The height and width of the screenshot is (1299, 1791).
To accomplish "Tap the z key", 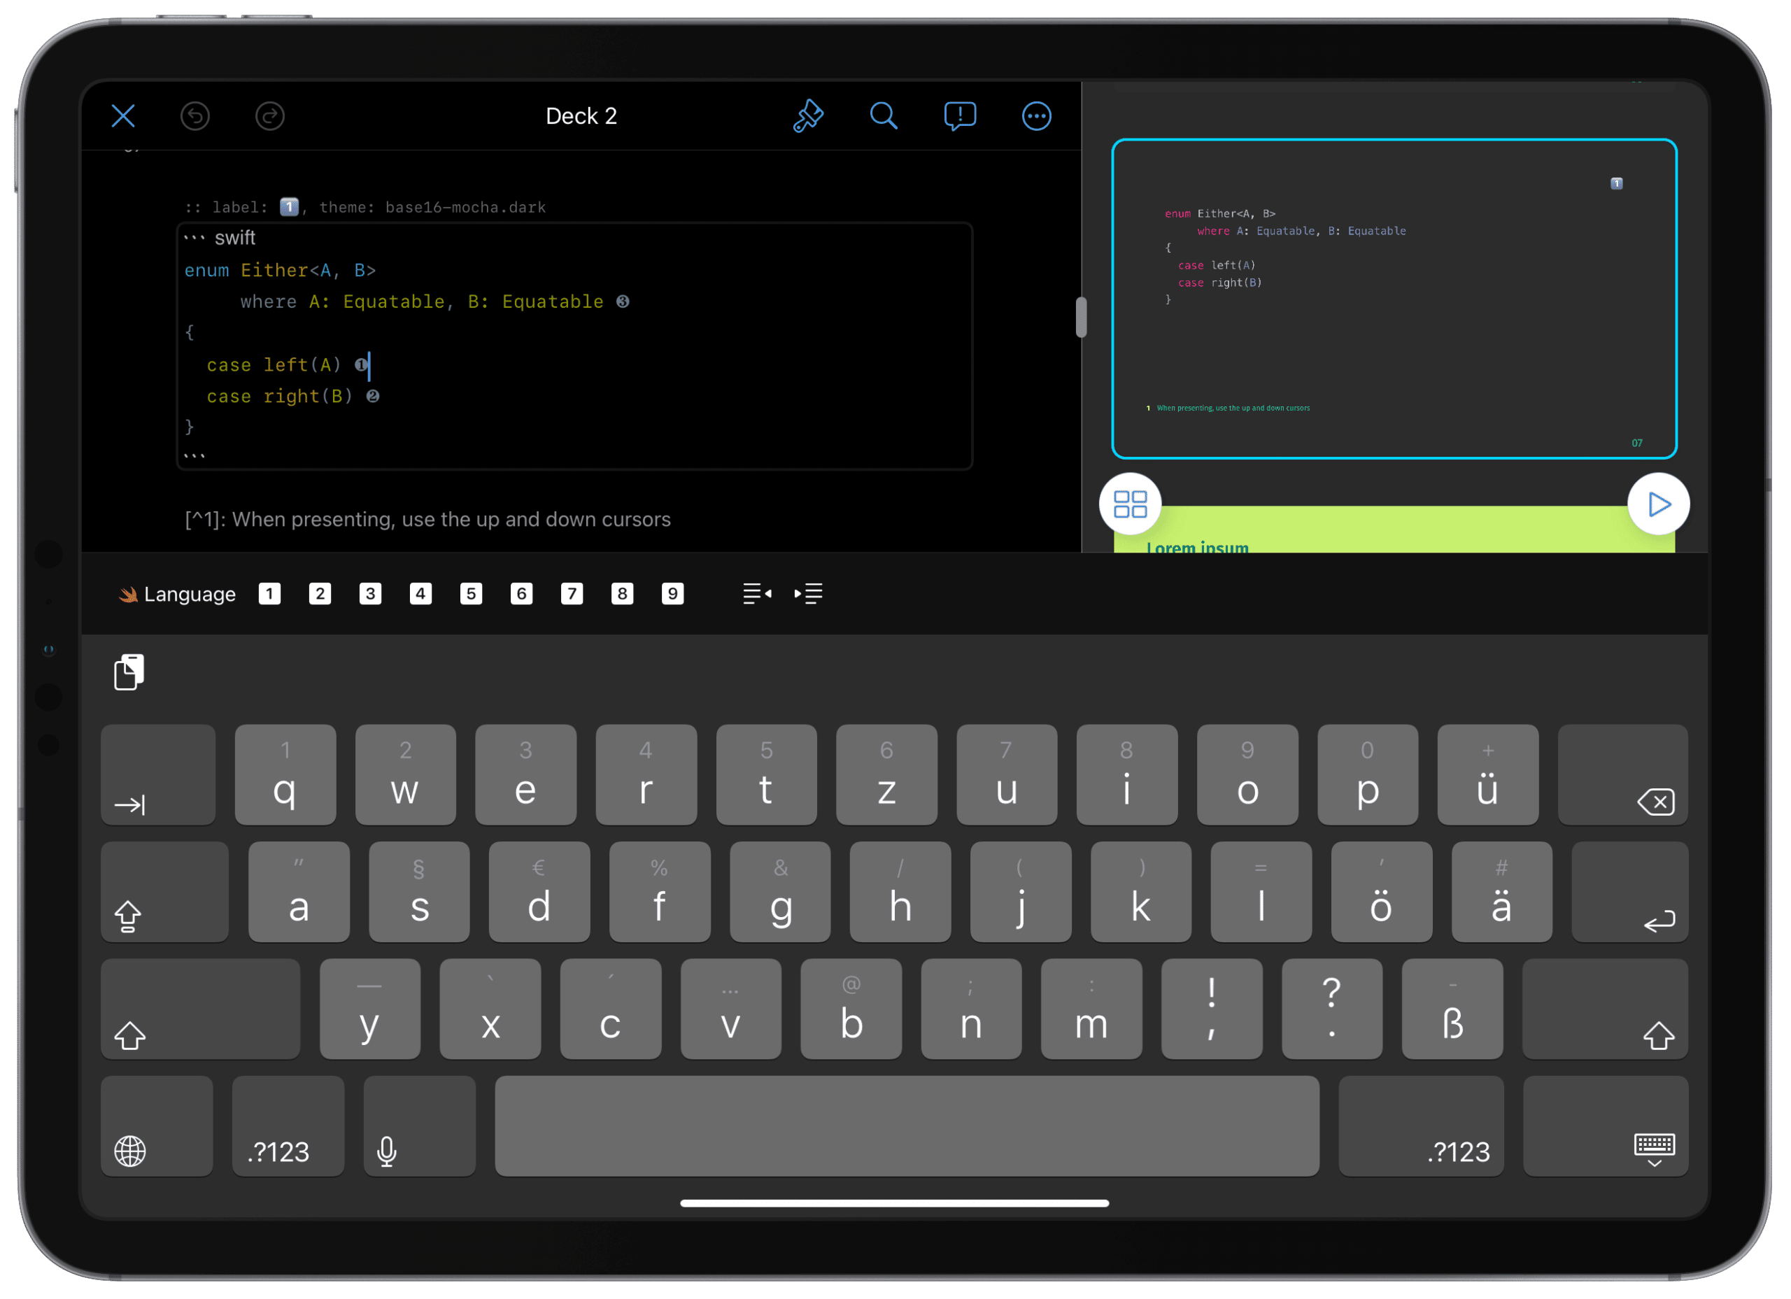I will click(886, 774).
